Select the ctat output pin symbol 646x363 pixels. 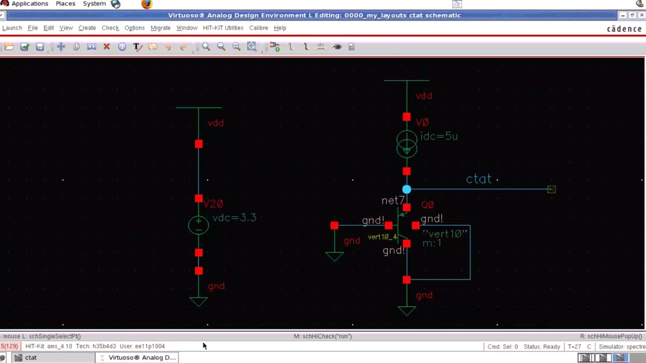(x=551, y=190)
